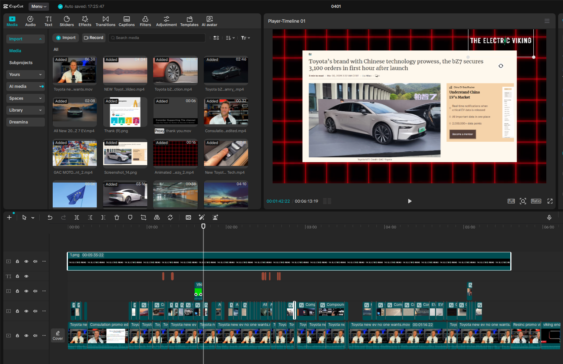Screen dimensions: 563x364
Task: Select the Thank (9).png thumbnail
Action: pos(125,112)
